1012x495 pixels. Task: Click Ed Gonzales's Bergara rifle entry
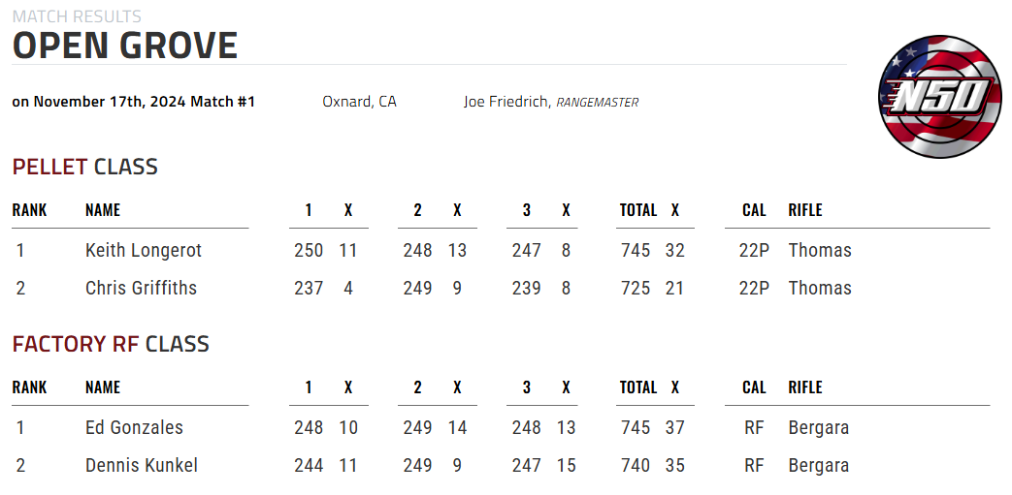[818, 428]
